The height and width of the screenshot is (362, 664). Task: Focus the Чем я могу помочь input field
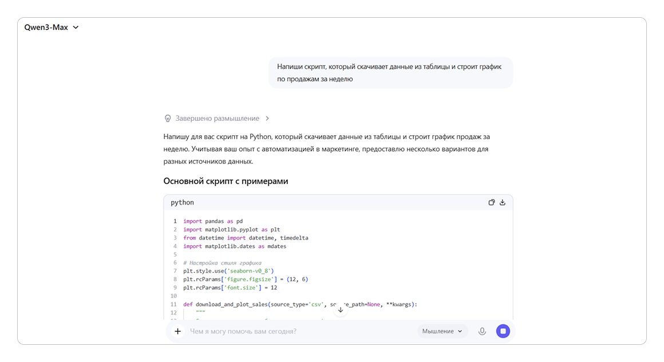298,331
